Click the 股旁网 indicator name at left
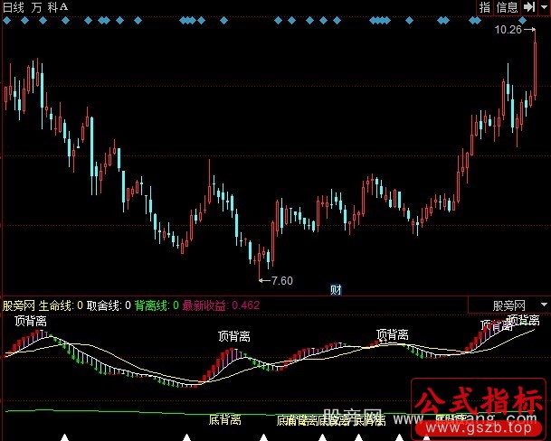 [x=20, y=305]
